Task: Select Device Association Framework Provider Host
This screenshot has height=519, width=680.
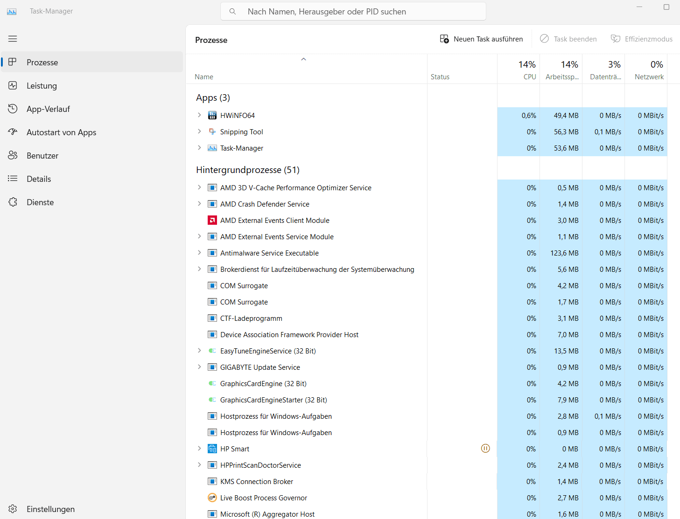Action: [x=427, y=334]
